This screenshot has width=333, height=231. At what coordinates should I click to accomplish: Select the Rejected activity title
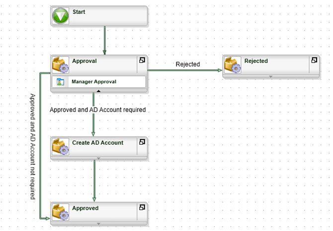tap(256, 61)
